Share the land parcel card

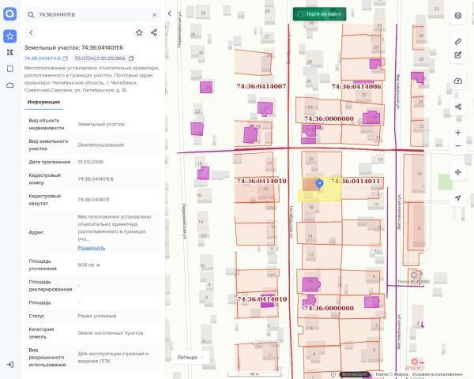pyautogui.click(x=154, y=32)
